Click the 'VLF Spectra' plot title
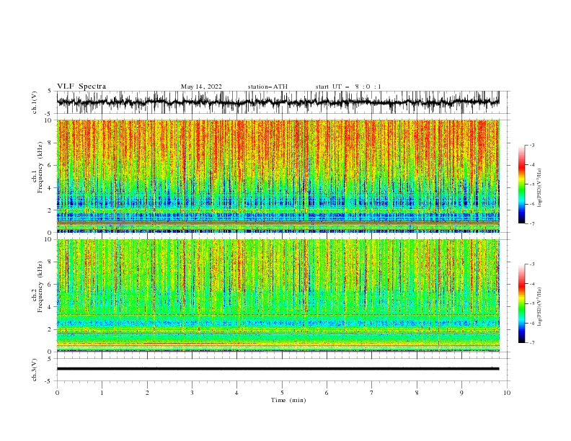Screen dimensions: 571x441 (x=81, y=86)
